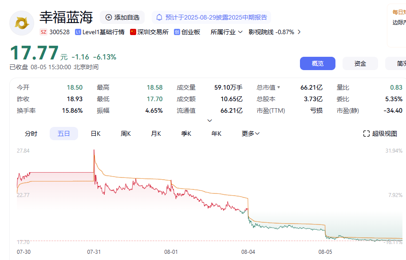Select the 月K chart tab

point(156,133)
